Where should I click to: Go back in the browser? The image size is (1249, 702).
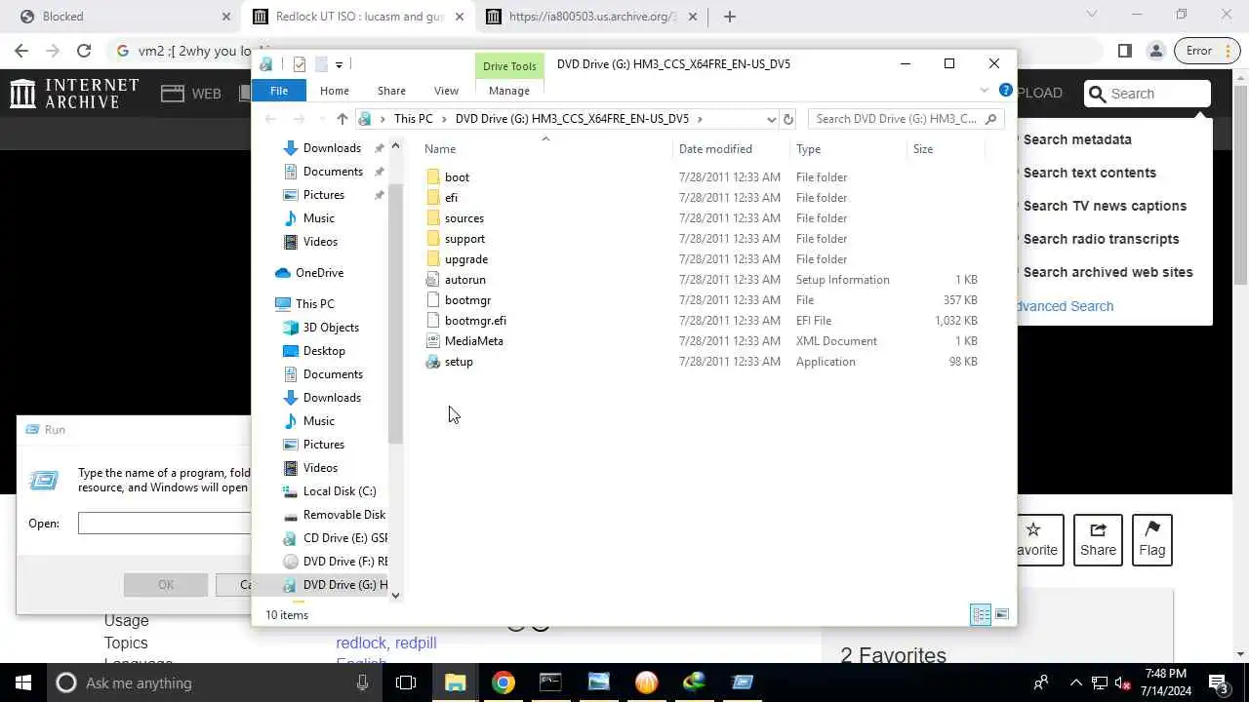point(21,51)
